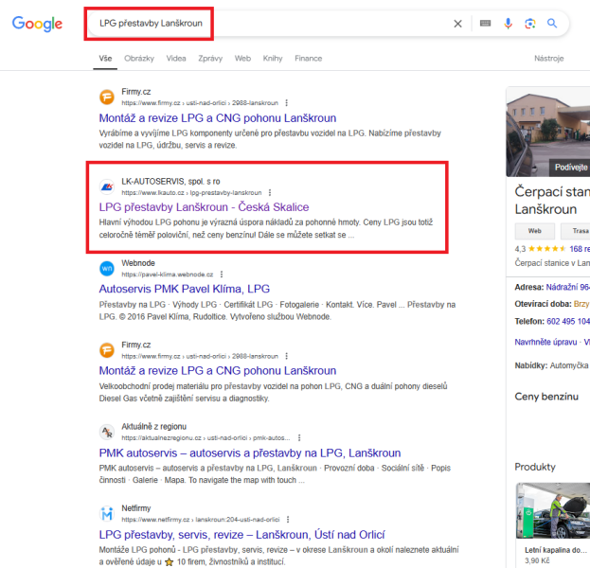Click the Navrhněte úpravu link

tap(545, 343)
